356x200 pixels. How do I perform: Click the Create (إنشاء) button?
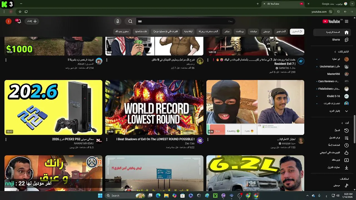[32, 21]
